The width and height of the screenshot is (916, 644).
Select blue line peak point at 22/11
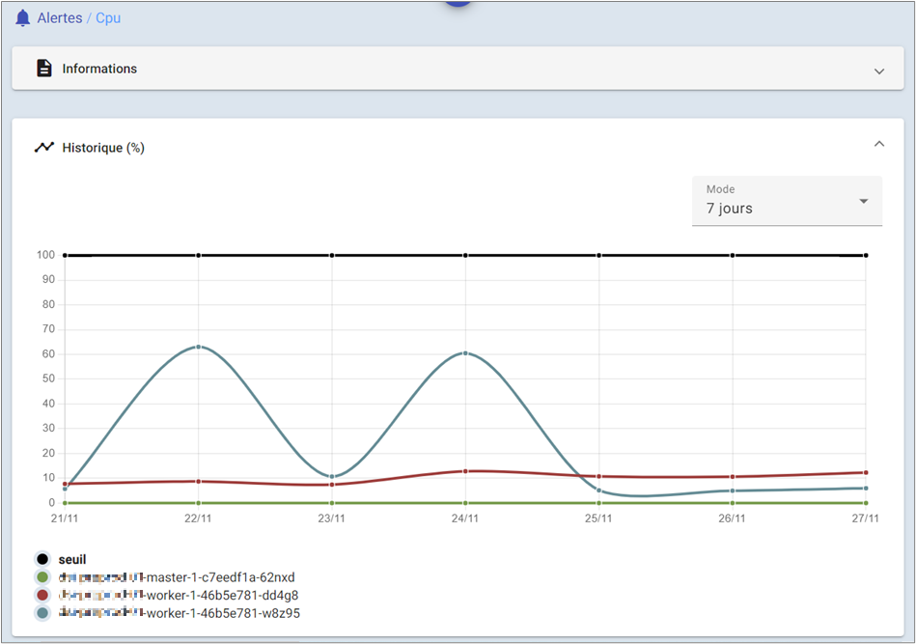point(198,347)
